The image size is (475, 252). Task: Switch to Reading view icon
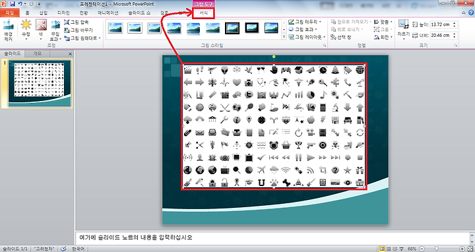[395, 249]
